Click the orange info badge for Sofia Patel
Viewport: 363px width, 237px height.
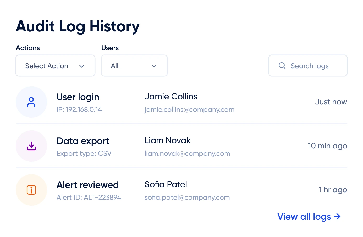click(x=31, y=190)
